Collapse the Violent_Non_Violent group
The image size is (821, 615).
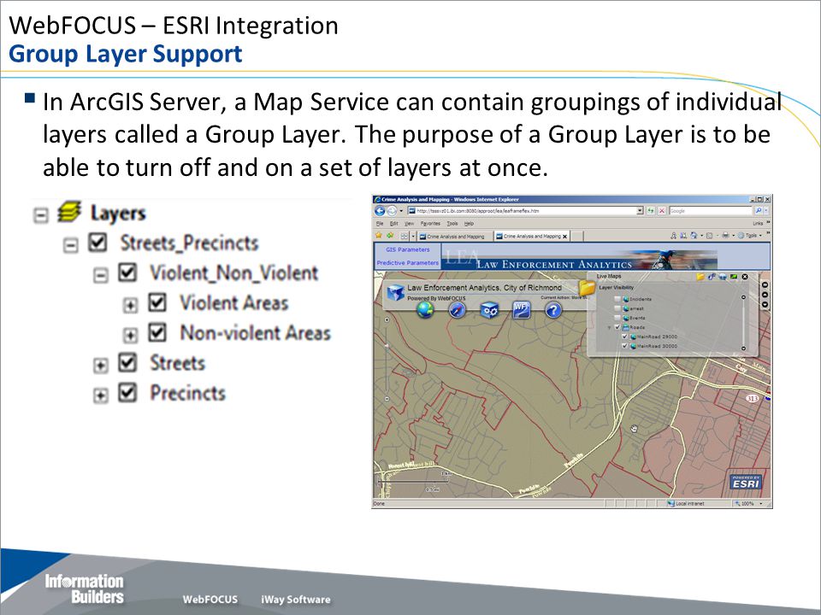point(100,276)
